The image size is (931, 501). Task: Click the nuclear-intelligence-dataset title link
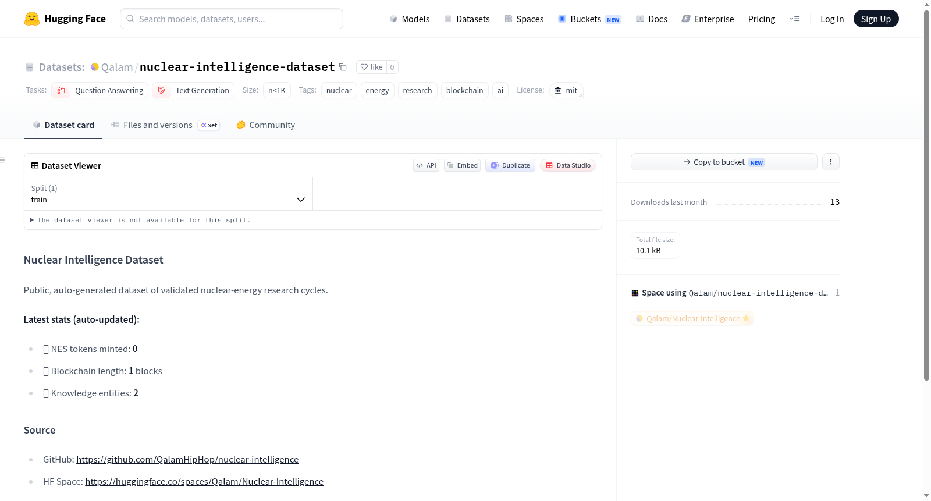[x=237, y=67]
